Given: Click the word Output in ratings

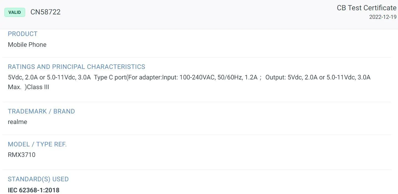Looking at the screenshot, I should tap(275, 77).
